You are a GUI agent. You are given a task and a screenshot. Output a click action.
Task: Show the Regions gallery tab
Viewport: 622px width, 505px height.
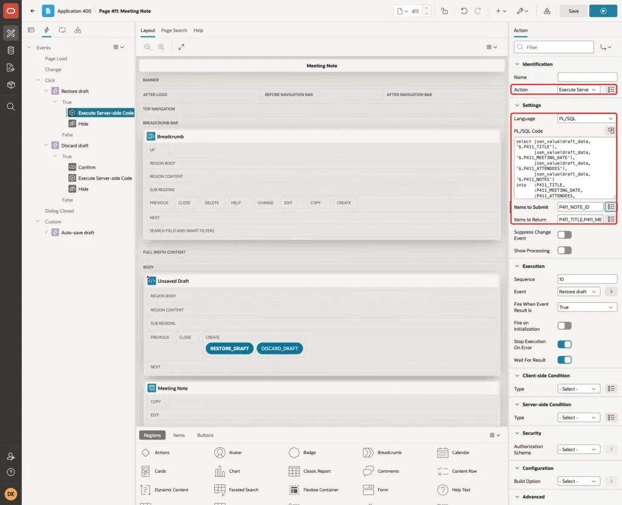(152, 435)
